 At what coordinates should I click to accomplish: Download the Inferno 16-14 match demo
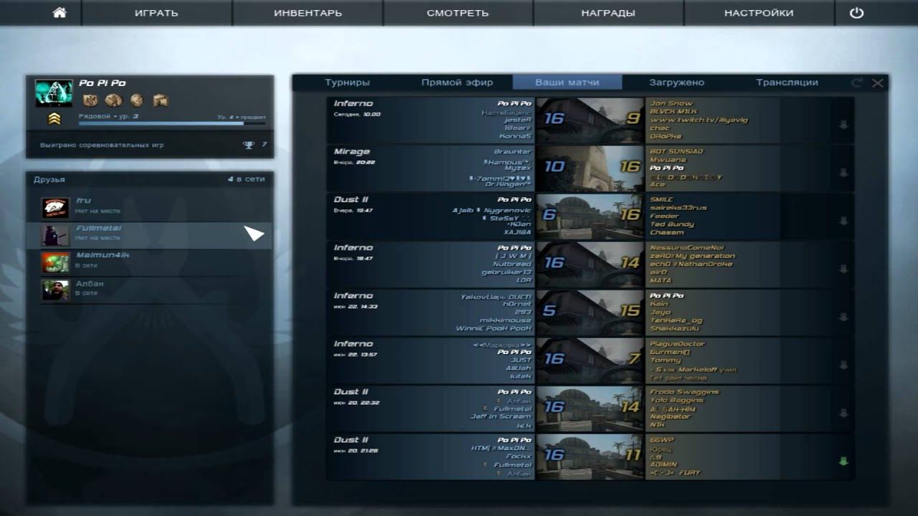(843, 269)
